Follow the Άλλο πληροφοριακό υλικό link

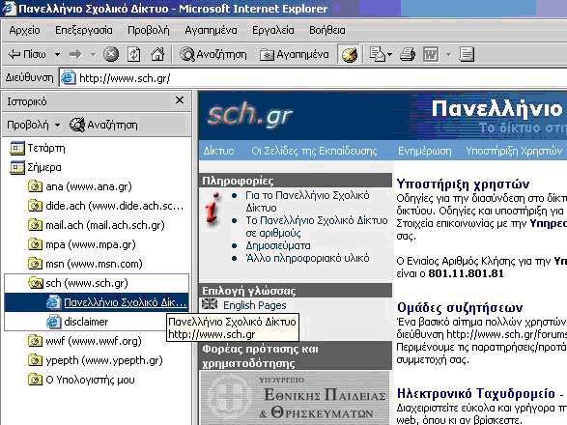click(x=307, y=258)
